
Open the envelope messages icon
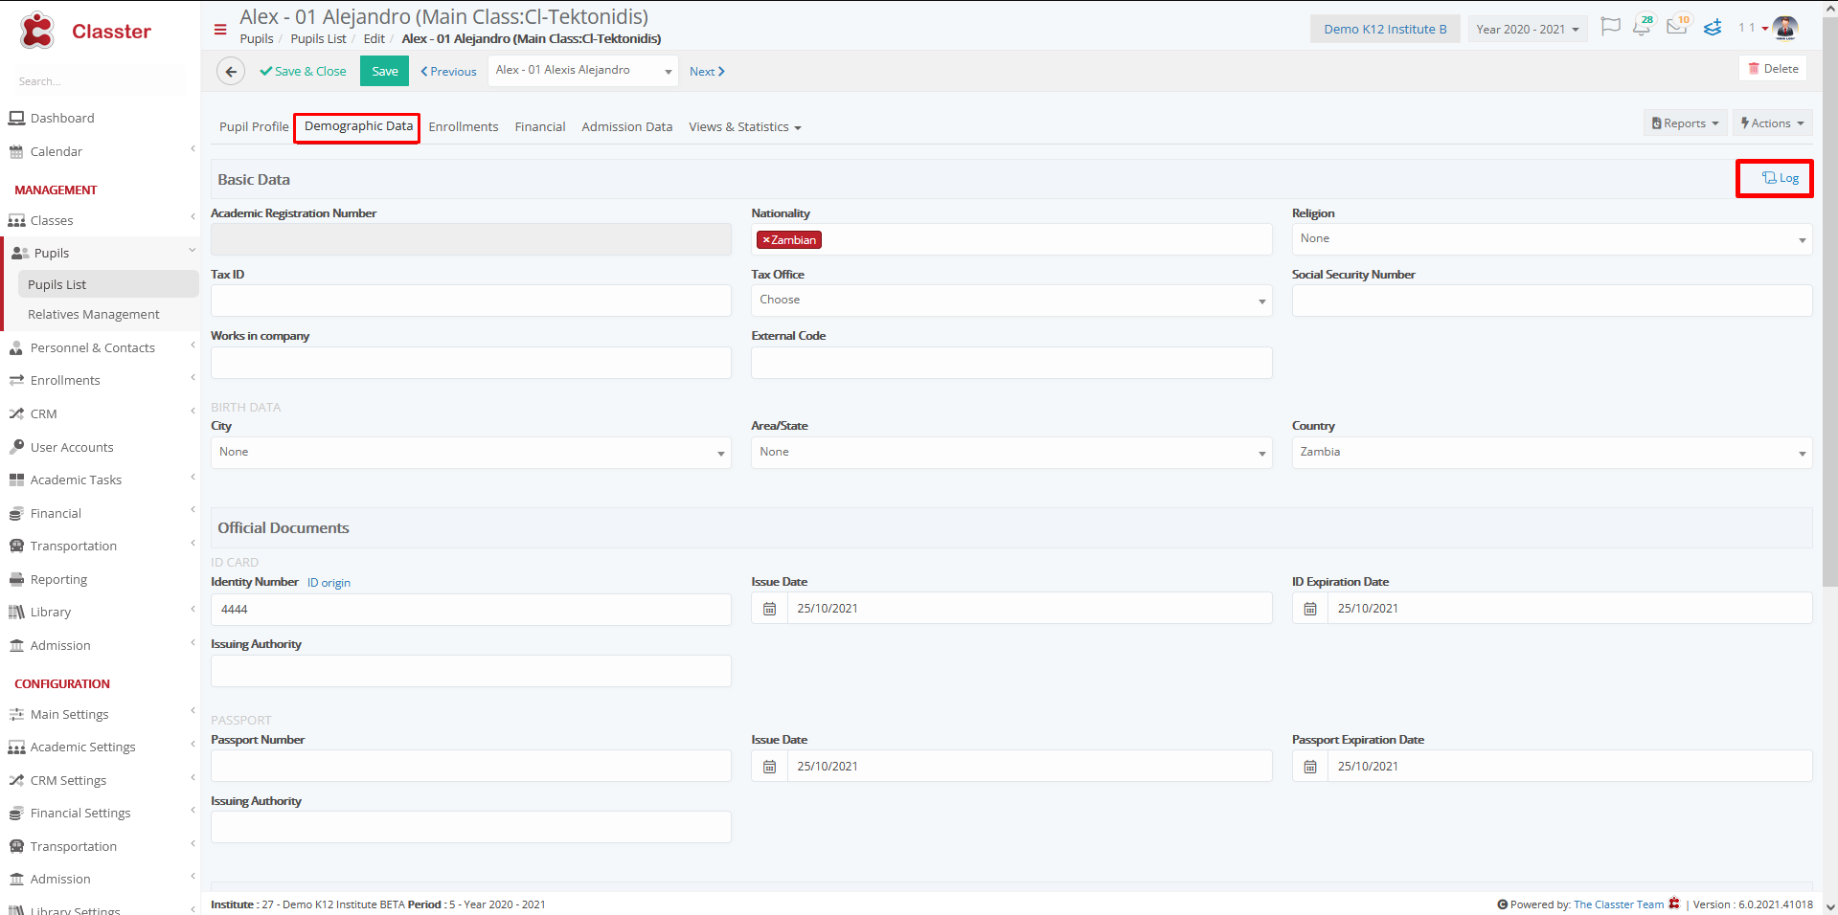point(1676,28)
